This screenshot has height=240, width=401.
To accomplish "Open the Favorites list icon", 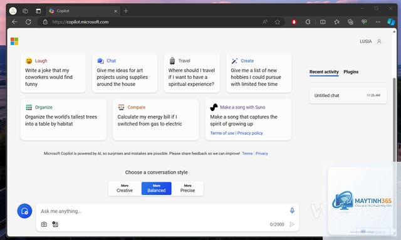I will (336, 22).
